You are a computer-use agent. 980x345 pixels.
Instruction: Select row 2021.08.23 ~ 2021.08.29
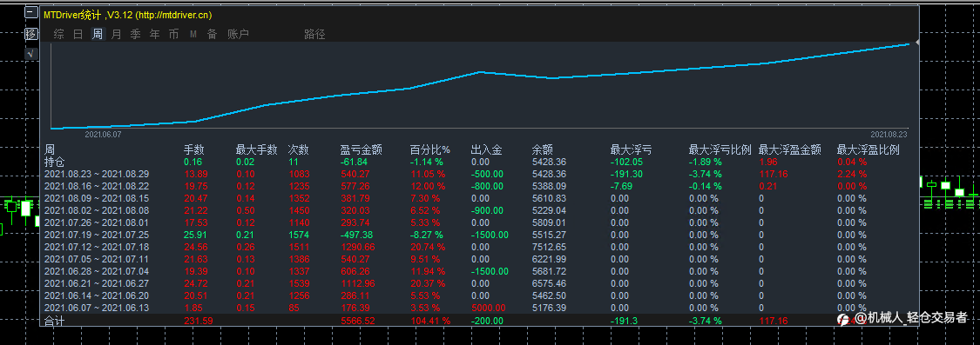[96, 174]
